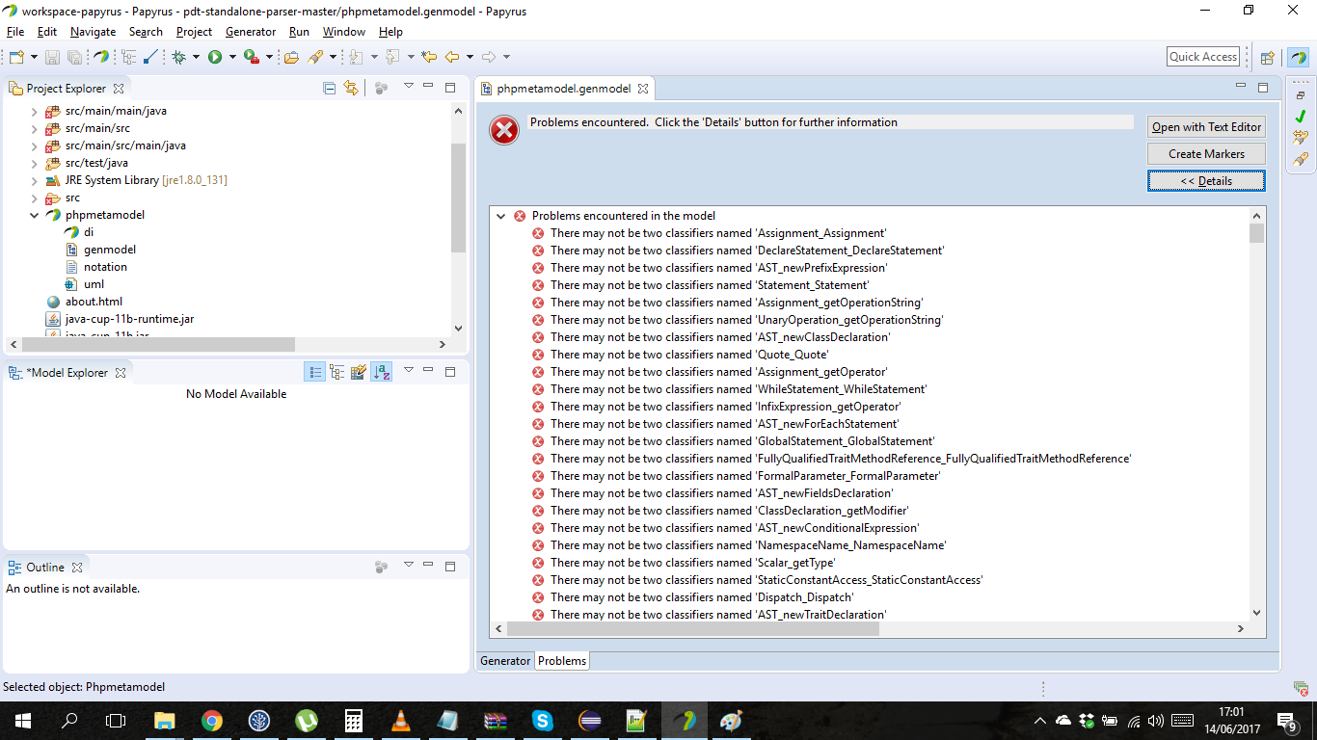Toggle flat list view in Model Explorer

pos(315,372)
